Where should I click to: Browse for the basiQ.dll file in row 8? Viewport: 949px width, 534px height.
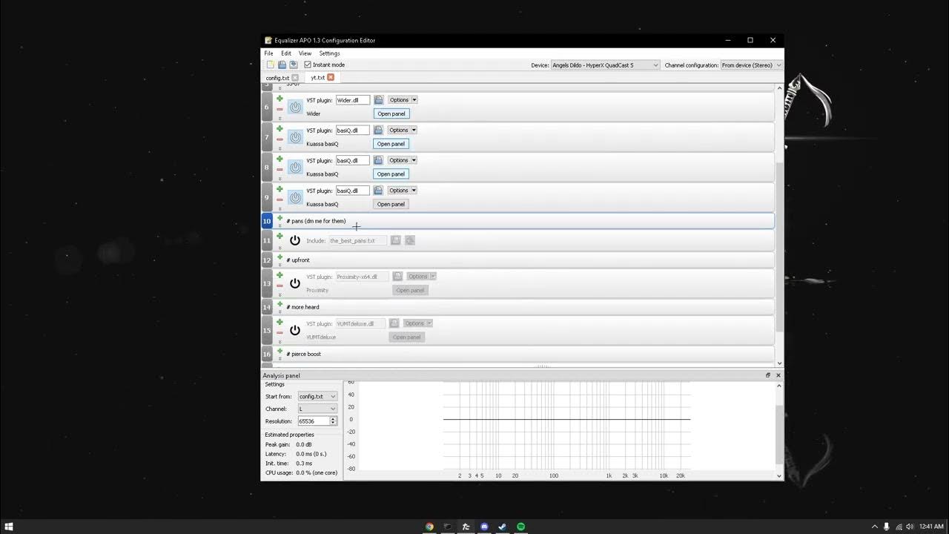(x=378, y=160)
